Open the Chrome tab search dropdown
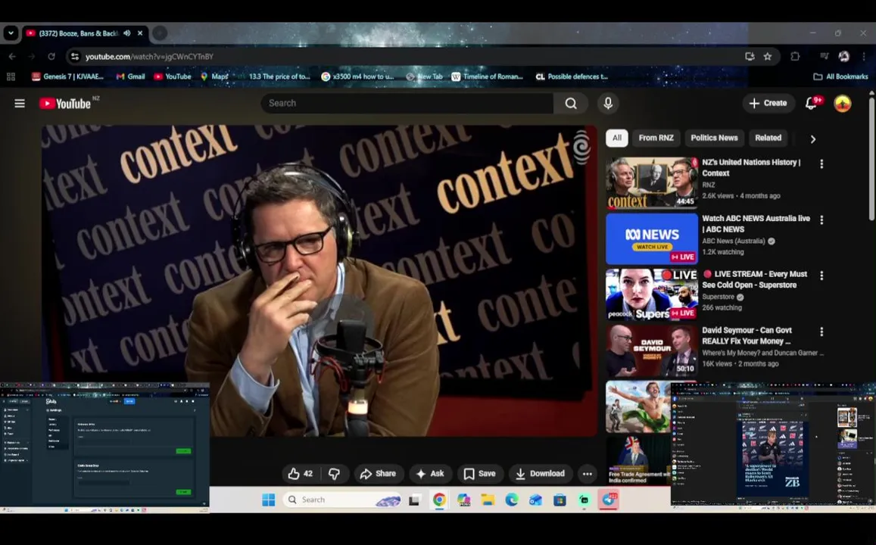The width and height of the screenshot is (876, 545). click(11, 33)
